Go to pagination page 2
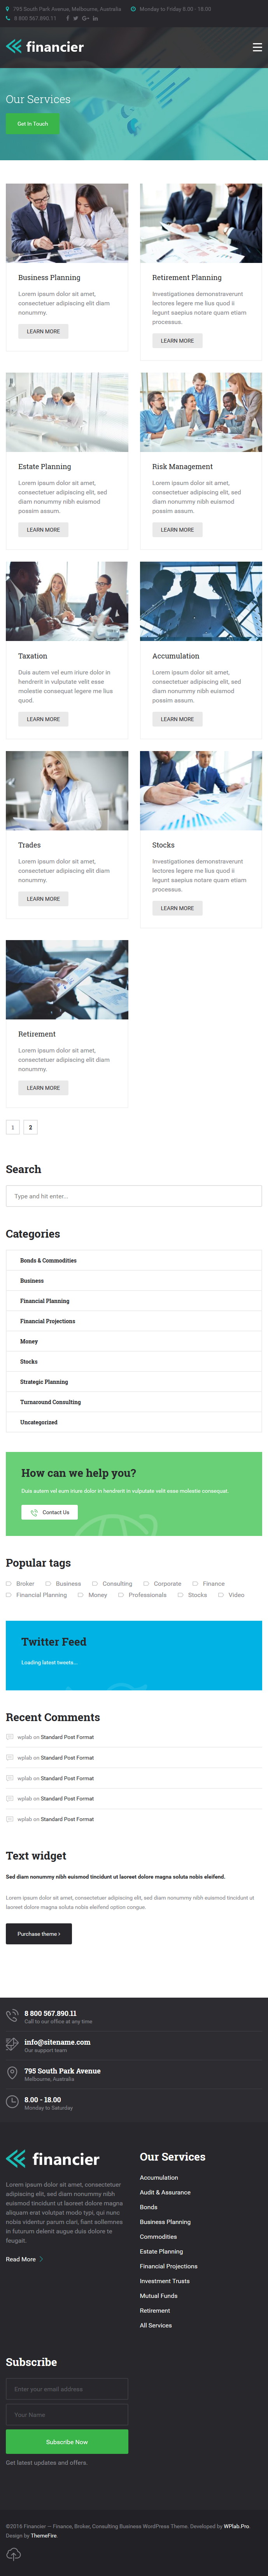 [30, 1127]
